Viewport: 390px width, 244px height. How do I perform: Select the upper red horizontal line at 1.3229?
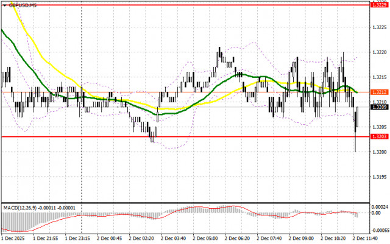(x=185, y=5)
